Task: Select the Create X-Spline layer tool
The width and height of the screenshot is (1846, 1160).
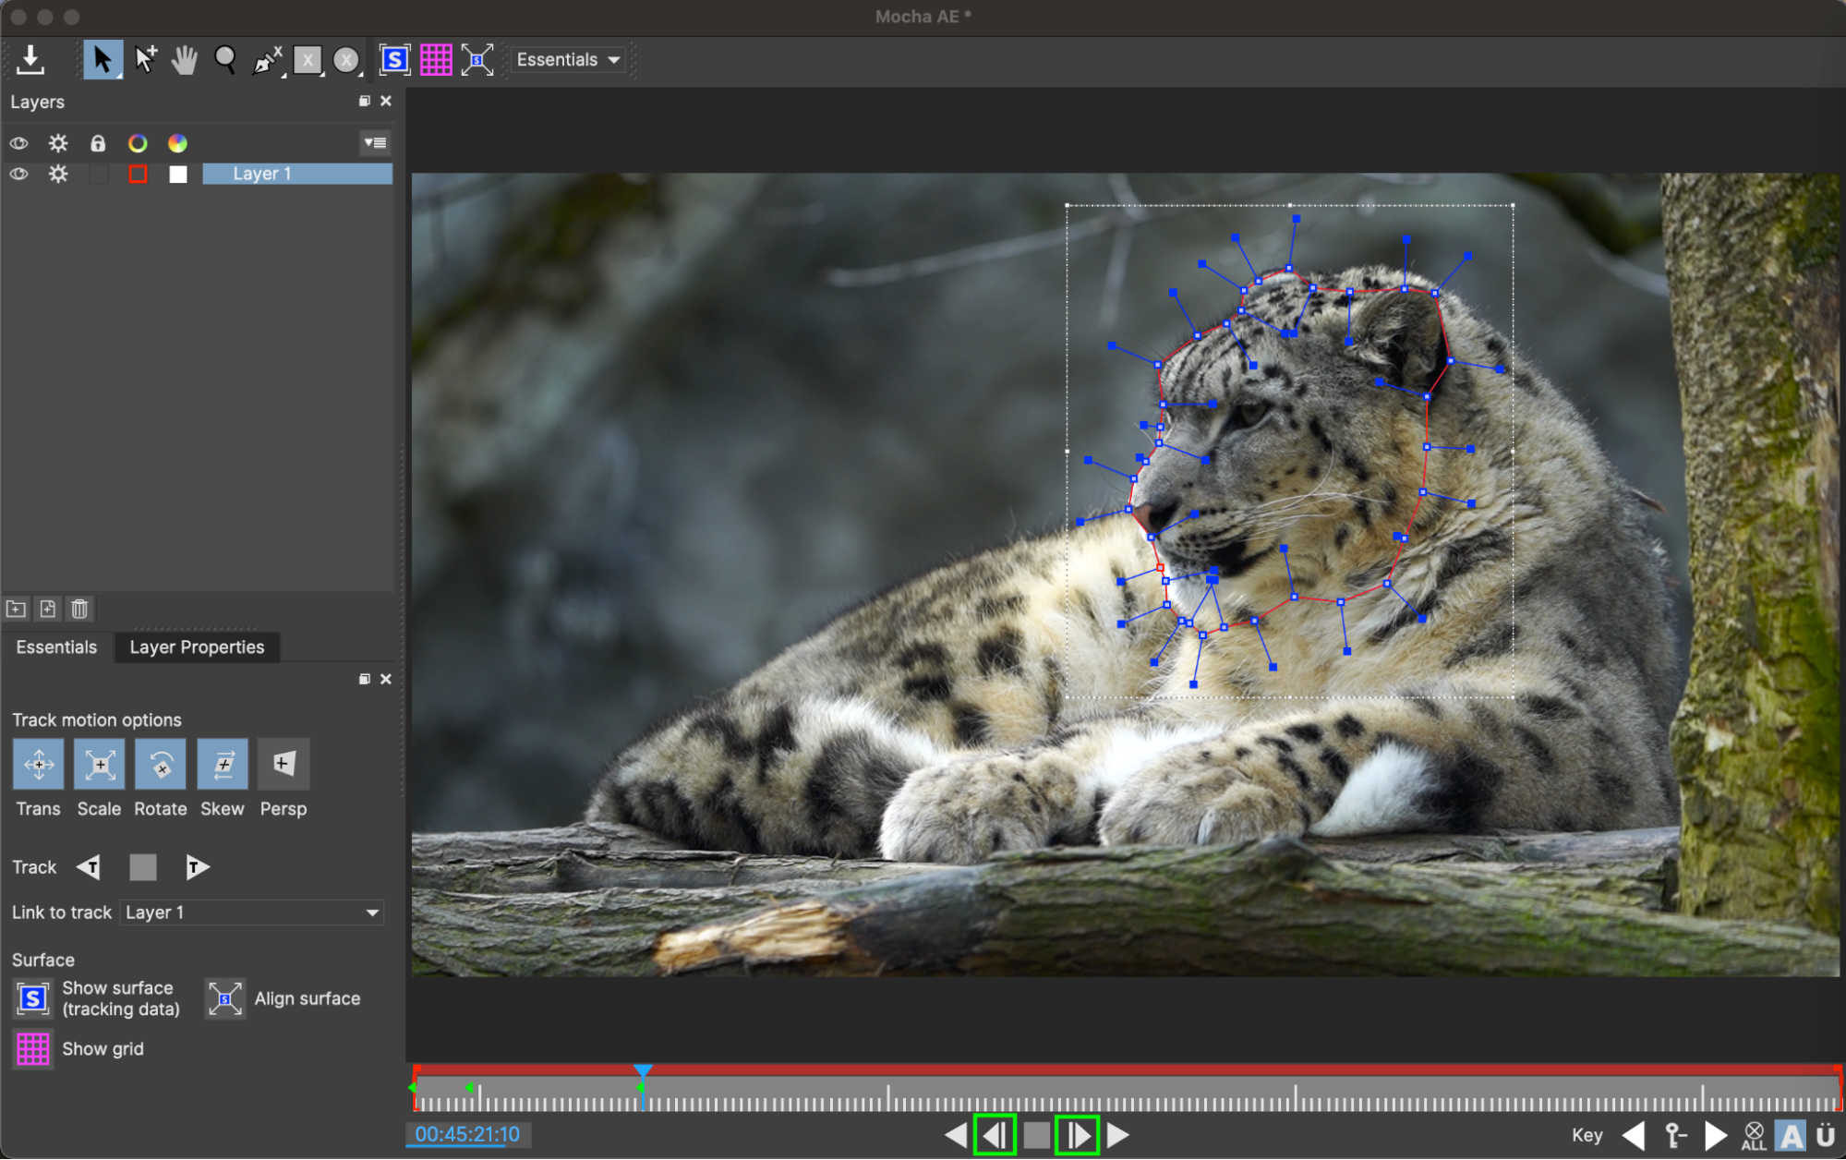Action: pyautogui.click(x=267, y=60)
